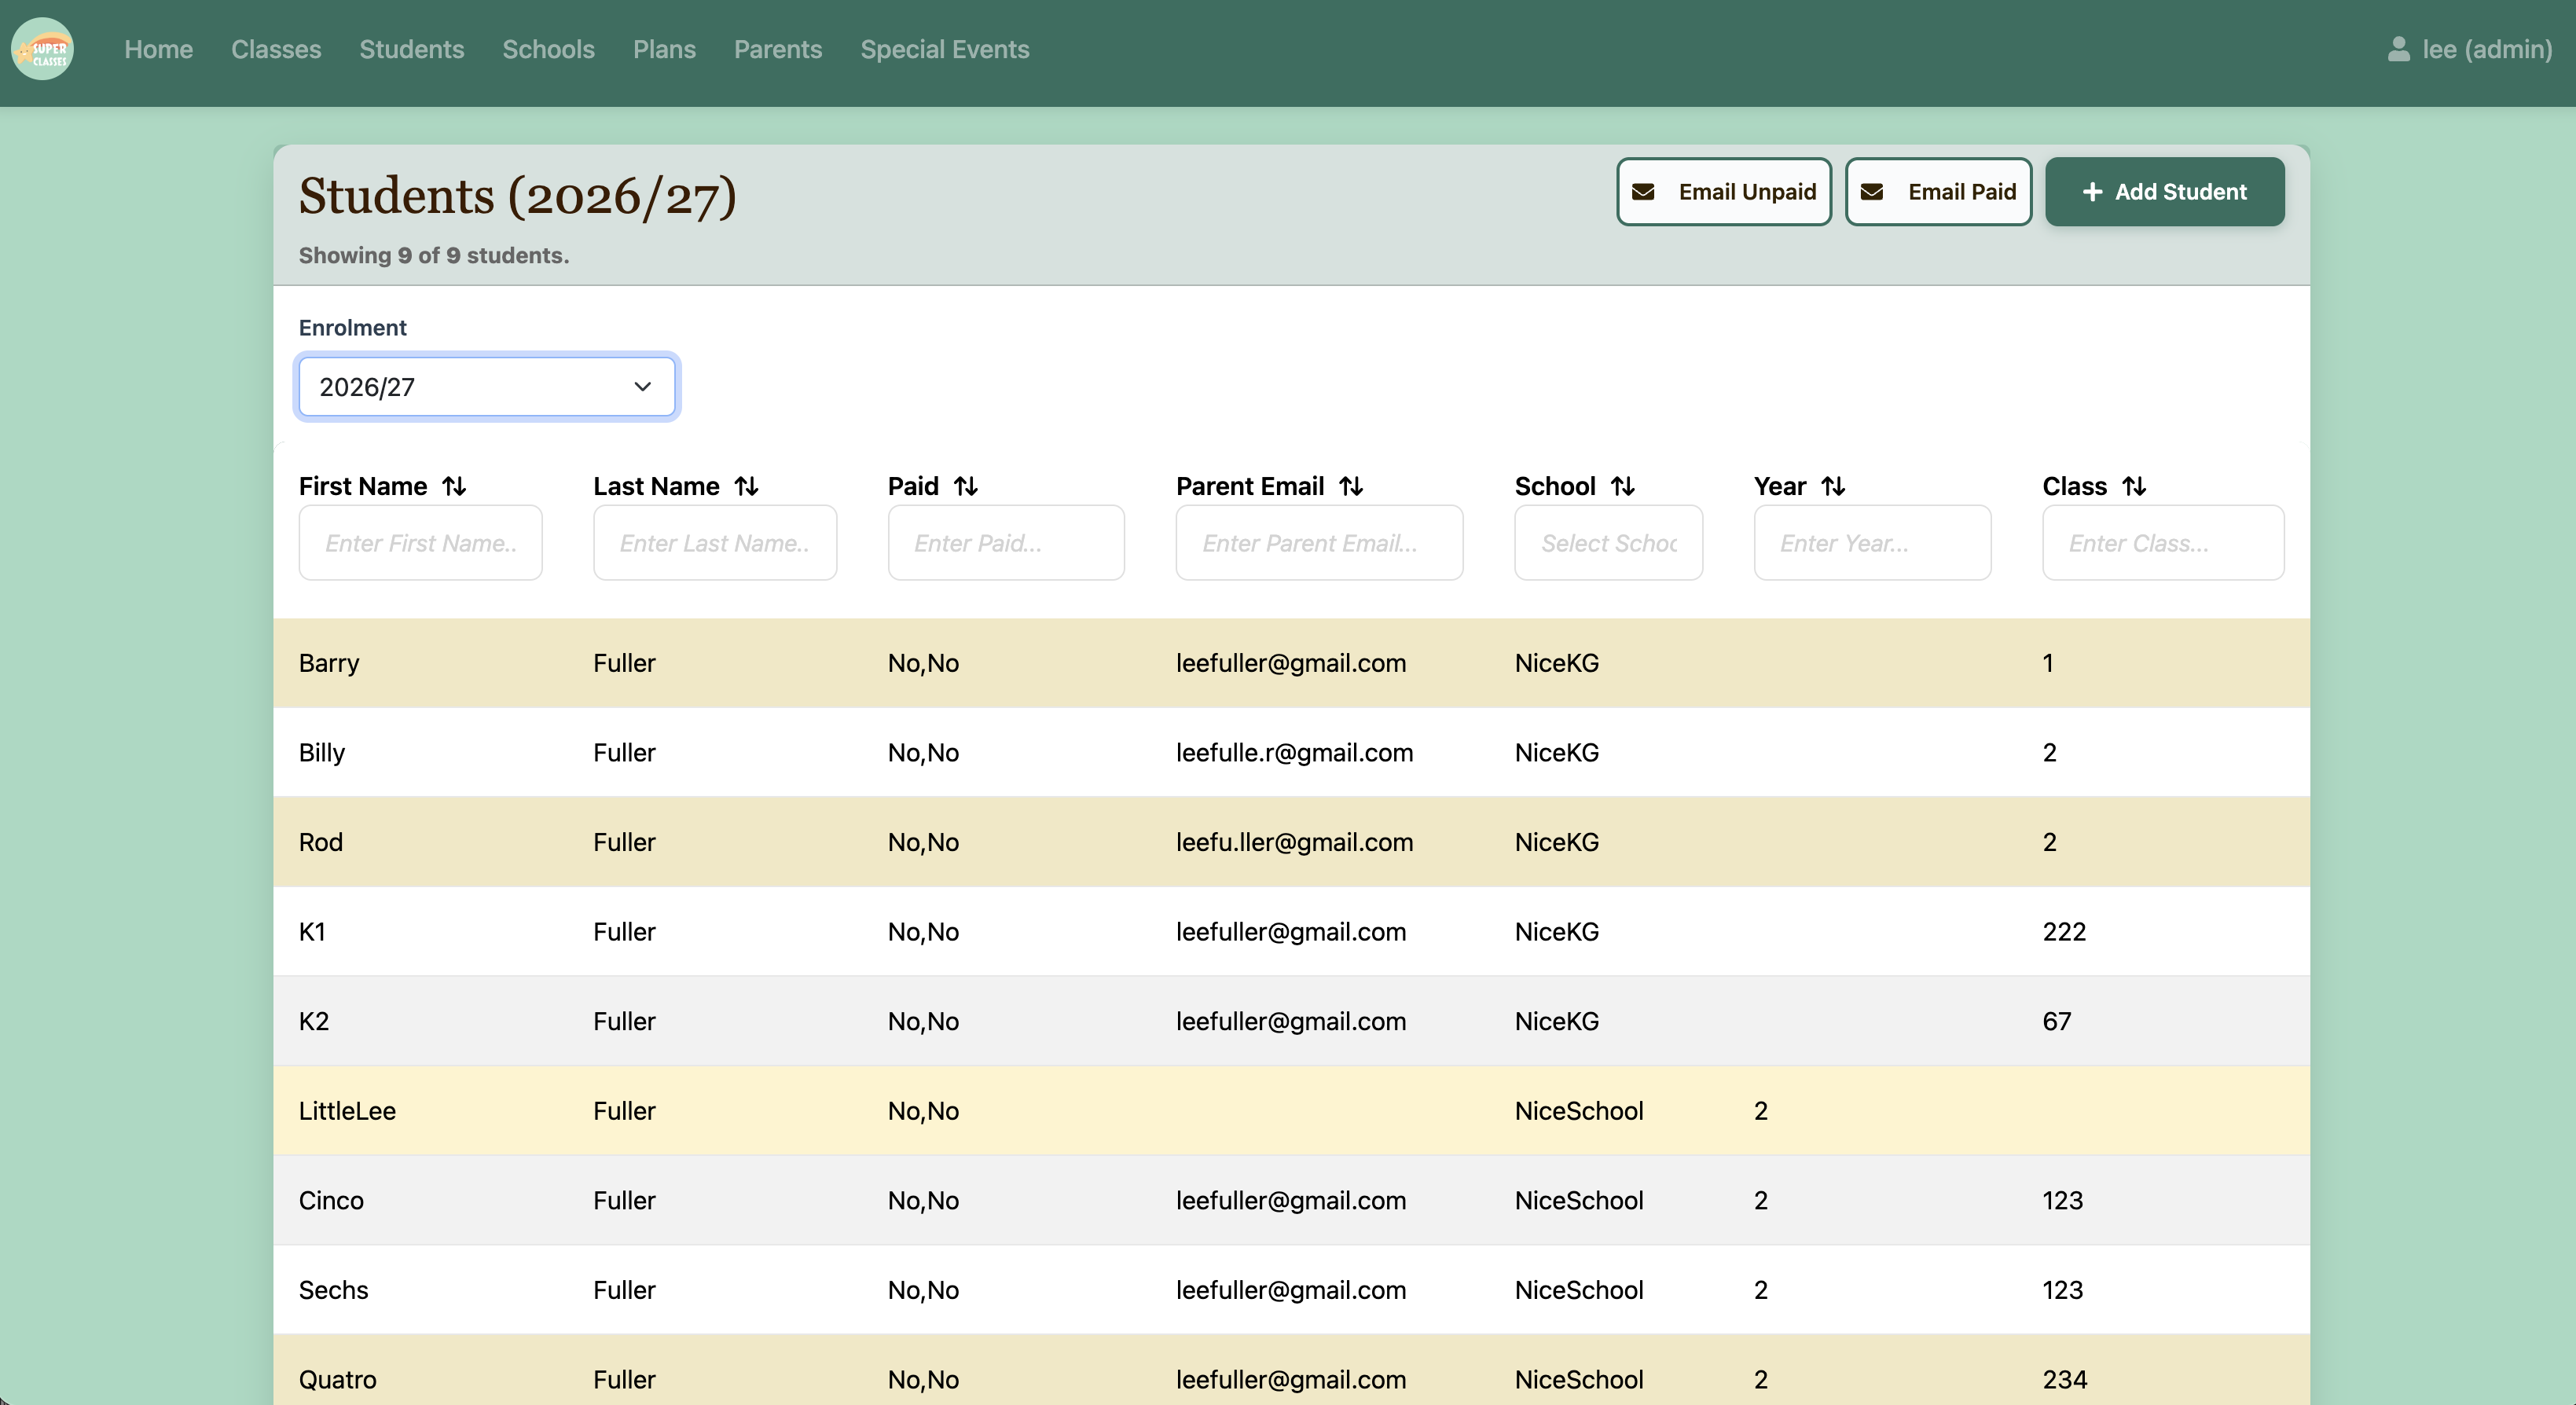Screen dimensions: 2576x1405
Task: Sort by Paid column sort arrows icon
Action: (x=966, y=486)
